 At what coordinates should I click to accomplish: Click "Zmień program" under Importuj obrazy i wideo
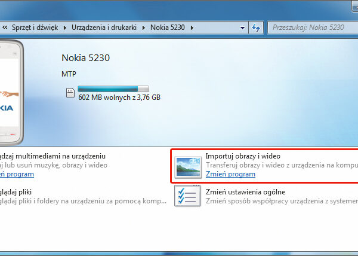[230, 174]
